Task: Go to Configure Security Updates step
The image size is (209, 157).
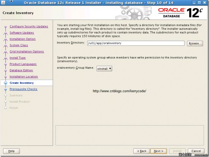Action: [x=29, y=26]
